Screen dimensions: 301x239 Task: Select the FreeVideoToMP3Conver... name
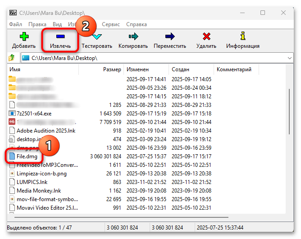click(47, 165)
